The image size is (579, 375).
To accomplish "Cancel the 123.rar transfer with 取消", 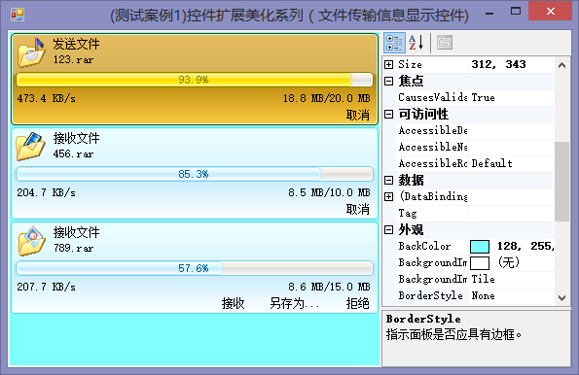I will [357, 115].
